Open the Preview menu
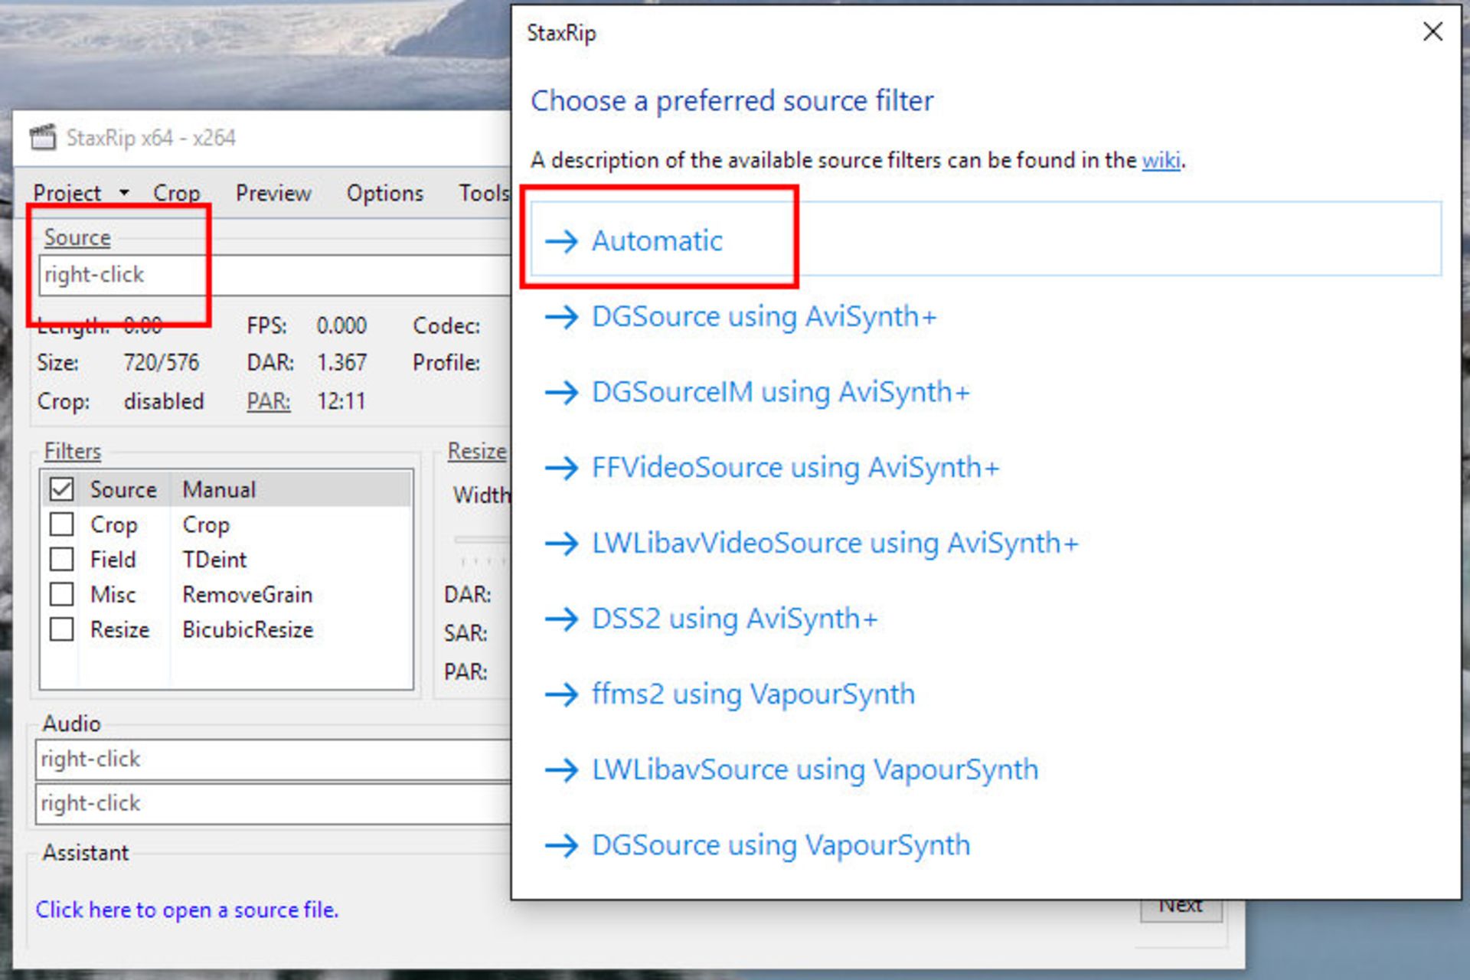This screenshot has height=980, width=1470. pyautogui.click(x=273, y=193)
